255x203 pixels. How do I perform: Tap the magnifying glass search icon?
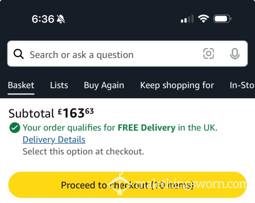pos(19,54)
